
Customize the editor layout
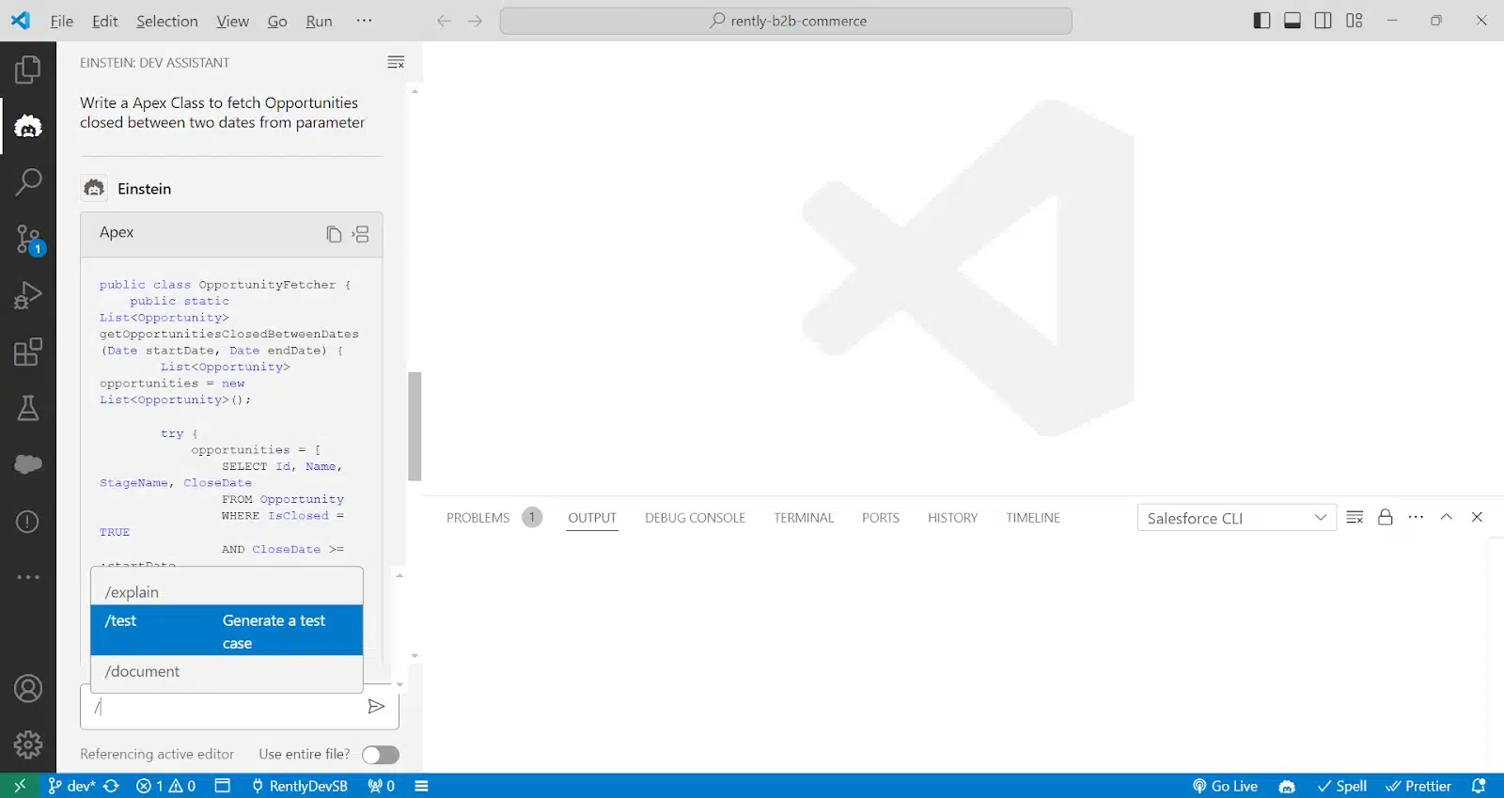pyautogui.click(x=1354, y=21)
